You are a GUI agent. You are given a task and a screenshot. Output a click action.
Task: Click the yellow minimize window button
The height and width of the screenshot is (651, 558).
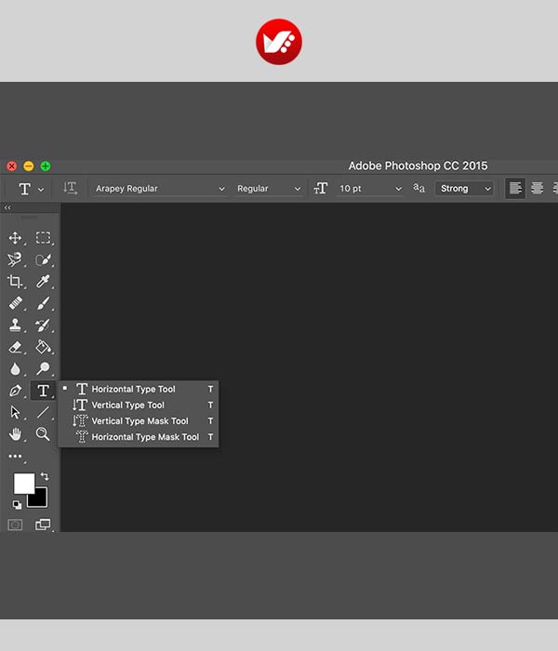(x=29, y=166)
